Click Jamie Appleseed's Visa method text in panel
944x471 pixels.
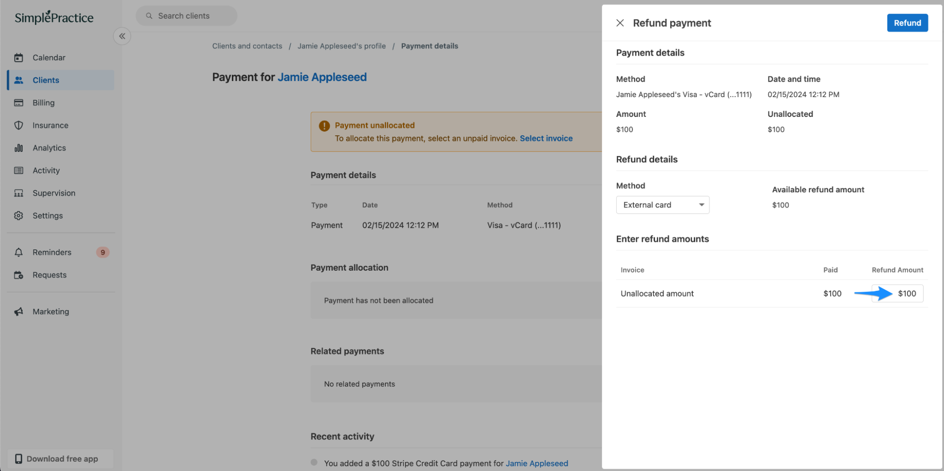tap(684, 95)
